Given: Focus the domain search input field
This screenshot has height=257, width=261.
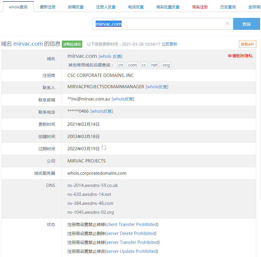Looking at the screenshot, I should (158, 24).
